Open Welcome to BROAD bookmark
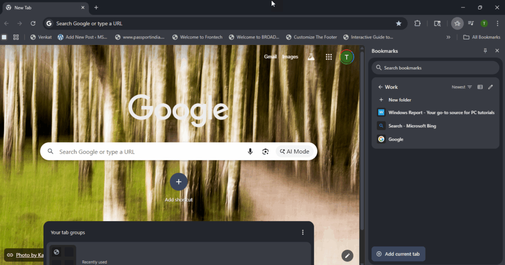 click(254, 37)
